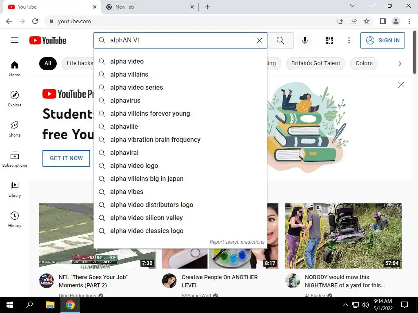Viewport: 418px width, 313px height.
Task: Choose suggestion "alpha villains"
Action: (x=180, y=74)
